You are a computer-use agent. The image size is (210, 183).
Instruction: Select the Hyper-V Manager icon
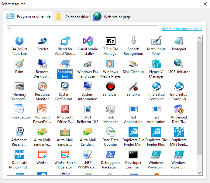click(156, 64)
